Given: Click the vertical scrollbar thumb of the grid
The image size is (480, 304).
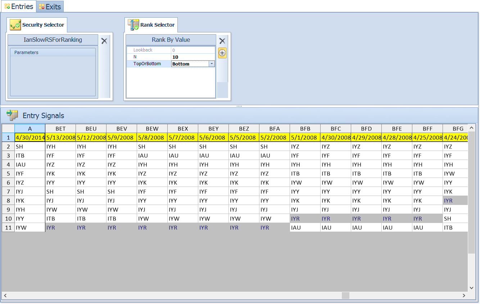Looking at the screenshot, I should point(471,193).
